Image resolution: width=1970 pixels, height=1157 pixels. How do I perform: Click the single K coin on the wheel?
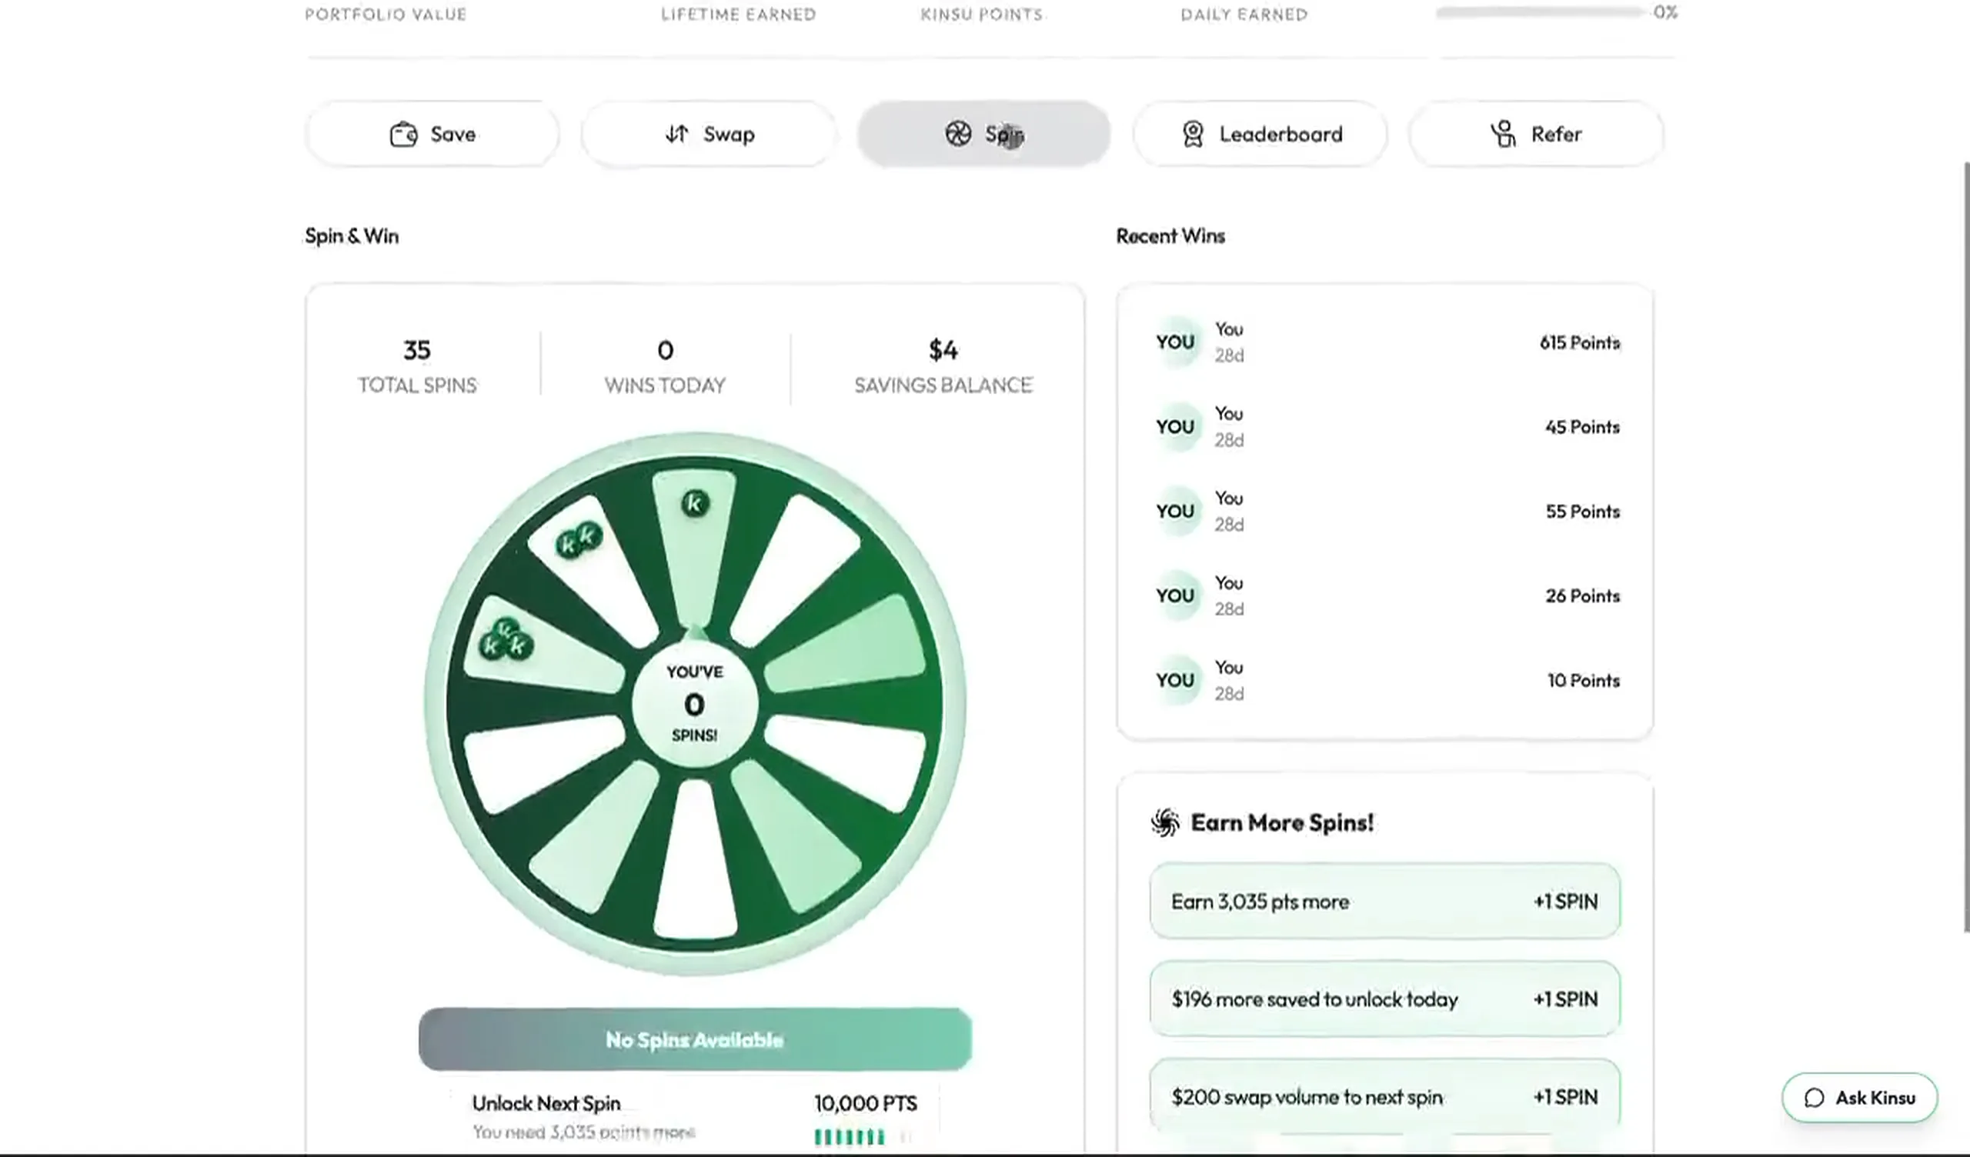pos(695,503)
